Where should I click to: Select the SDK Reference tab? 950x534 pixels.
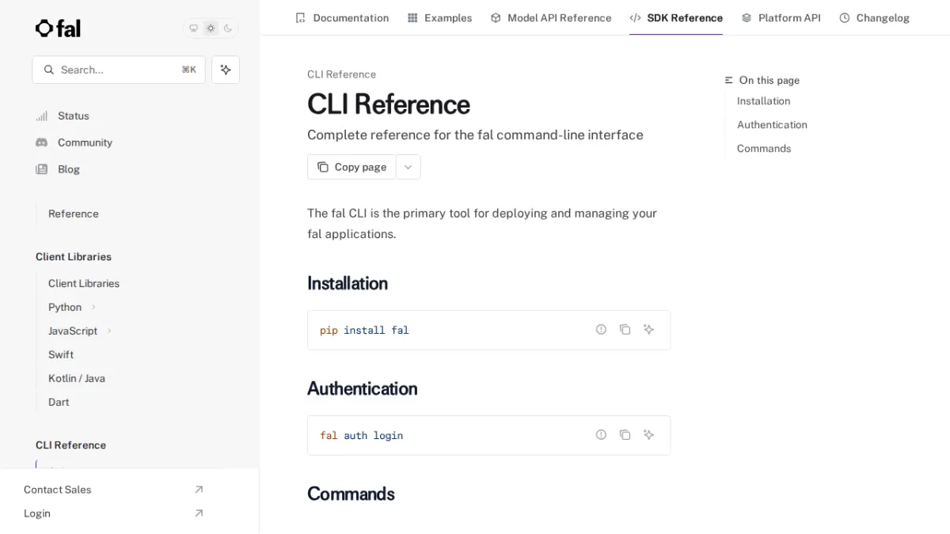(x=676, y=17)
